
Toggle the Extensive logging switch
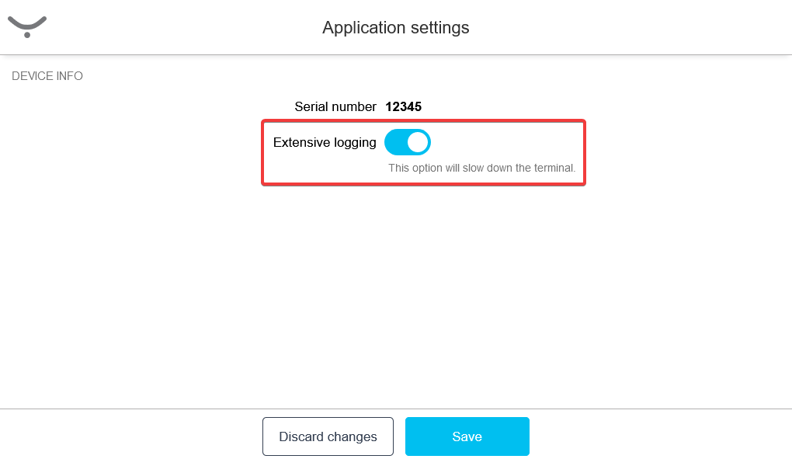(x=408, y=142)
